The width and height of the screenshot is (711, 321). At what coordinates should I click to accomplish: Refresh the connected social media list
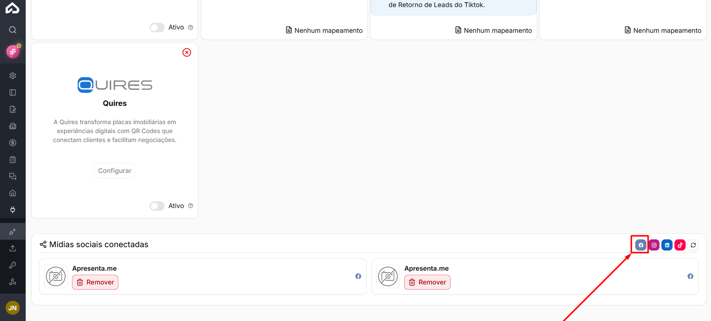(x=693, y=245)
